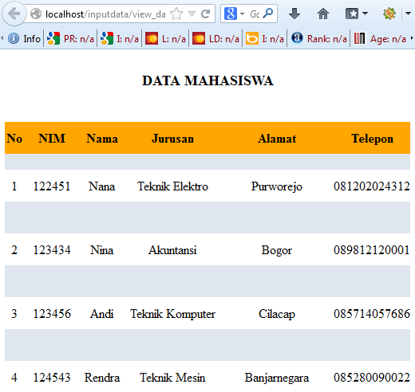Click the Info toolbar button
This screenshot has width=415, height=392.
point(24,39)
